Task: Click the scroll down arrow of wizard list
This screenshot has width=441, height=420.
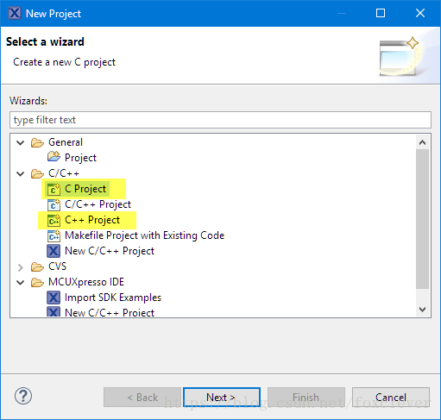Action: tap(422, 310)
